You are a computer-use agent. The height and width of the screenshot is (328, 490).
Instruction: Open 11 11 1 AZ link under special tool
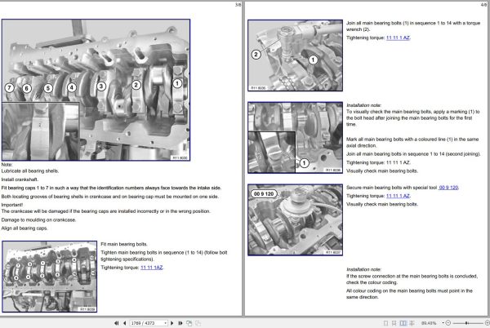(x=398, y=196)
